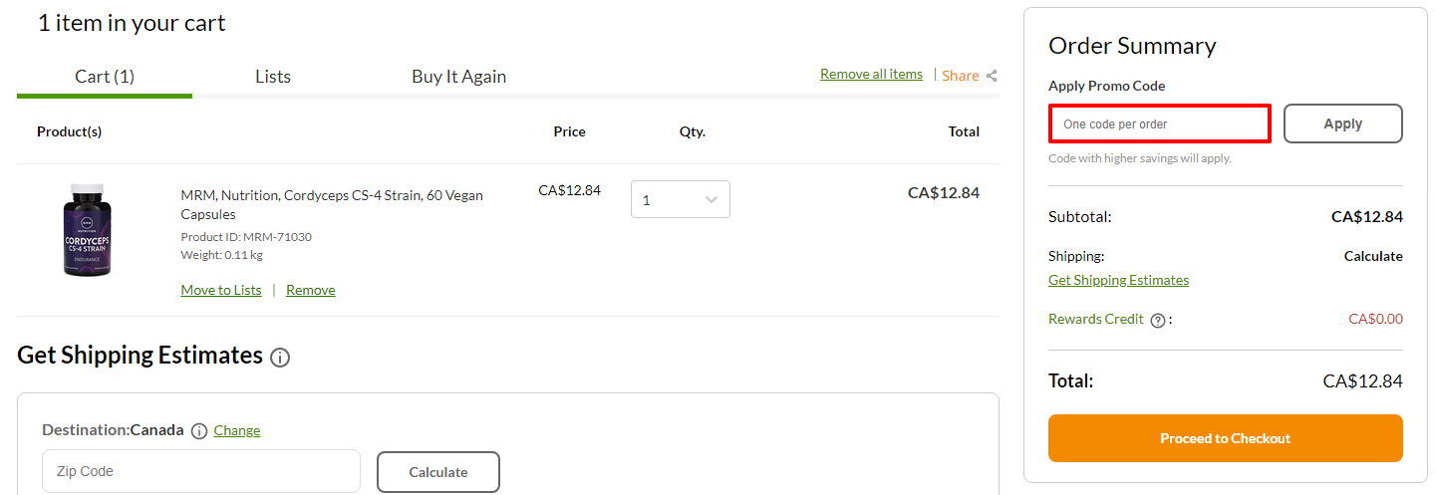The width and height of the screenshot is (1435, 495).
Task: Expand the quantity dropdown showing 1
Action: click(x=681, y=199)
